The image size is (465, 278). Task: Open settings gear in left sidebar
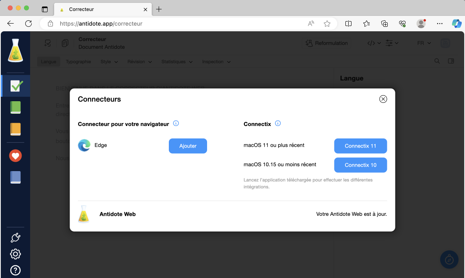point(15,254)
